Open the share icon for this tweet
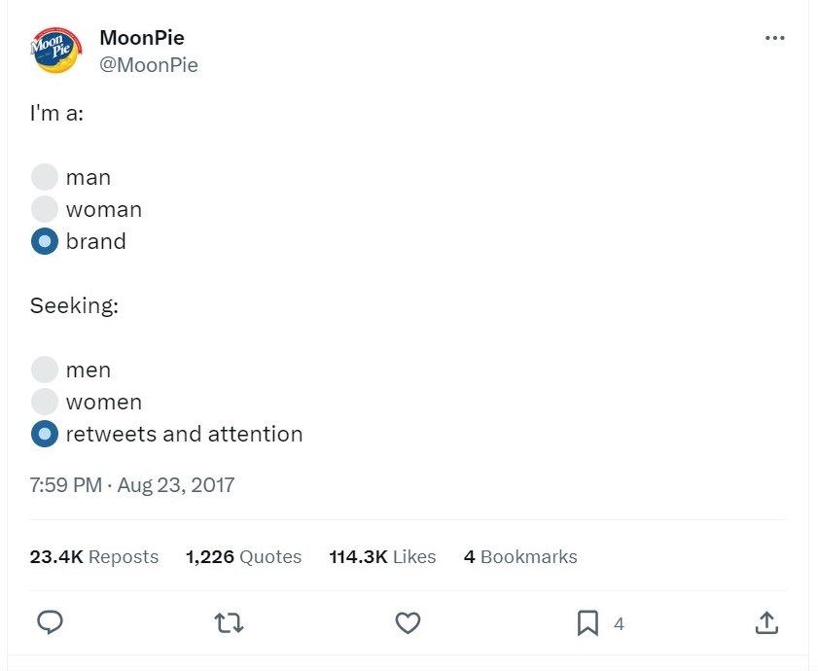 (766, 622)
